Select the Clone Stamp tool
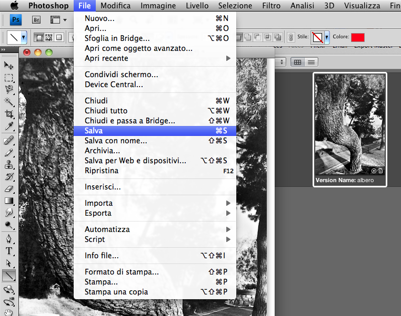Viewport: 401px width, 316px height. [9, 164]
